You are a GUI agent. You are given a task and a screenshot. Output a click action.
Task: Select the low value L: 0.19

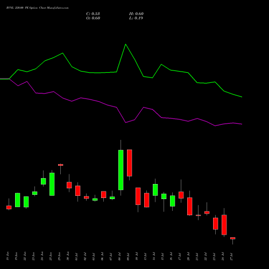[136, 18]
